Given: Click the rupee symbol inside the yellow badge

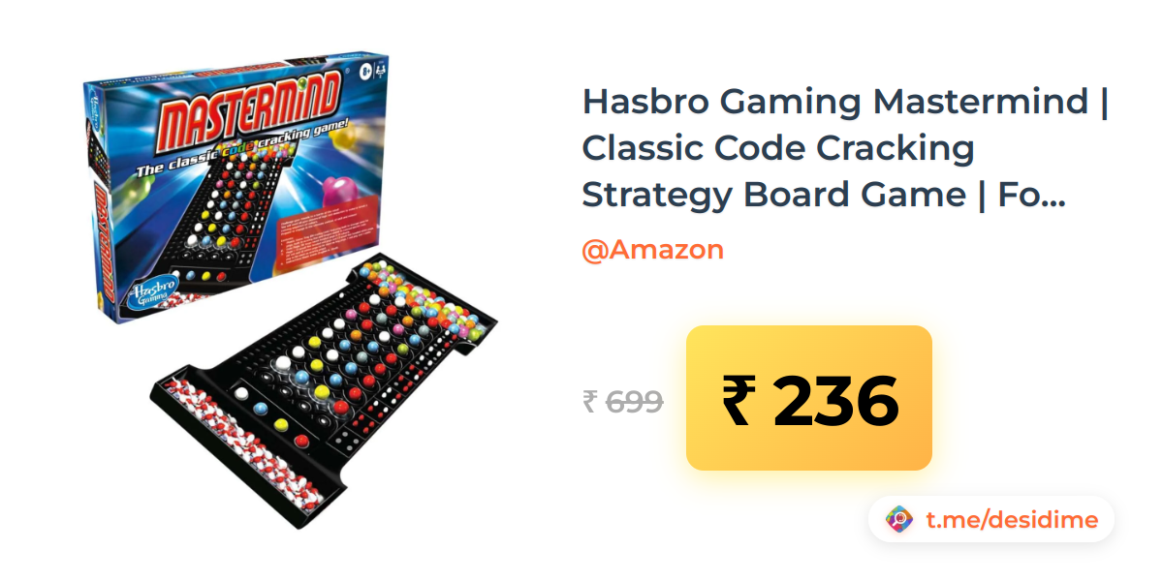Looking at the screenshot, I should point(737,400).
